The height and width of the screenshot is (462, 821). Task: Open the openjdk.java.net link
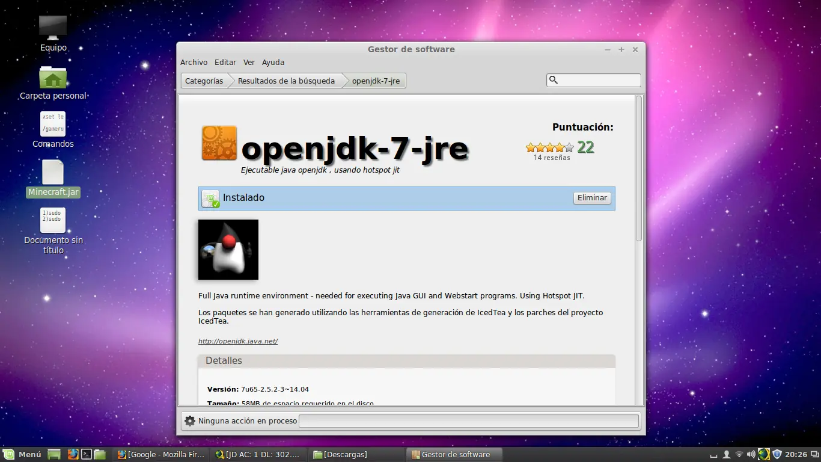(238, 341)
